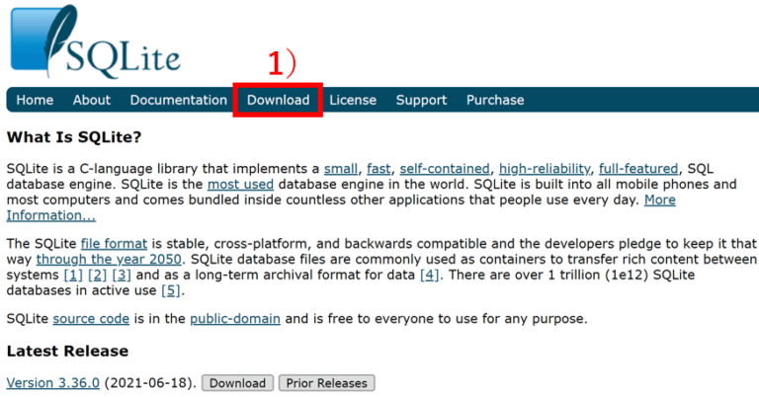
Task: Open the License page
Action: click(x=353, y=100)
